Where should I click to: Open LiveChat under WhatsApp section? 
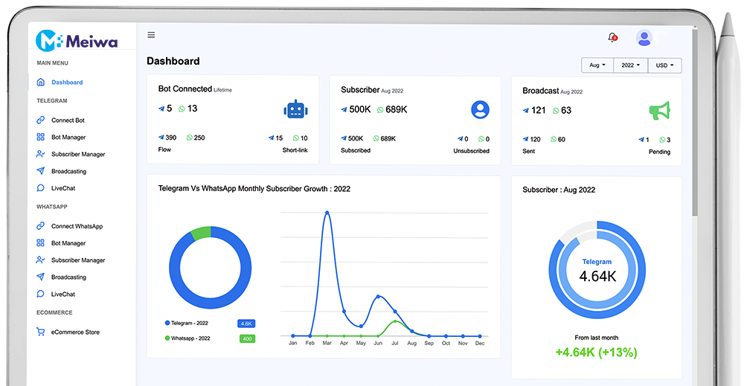click(63, 295)
